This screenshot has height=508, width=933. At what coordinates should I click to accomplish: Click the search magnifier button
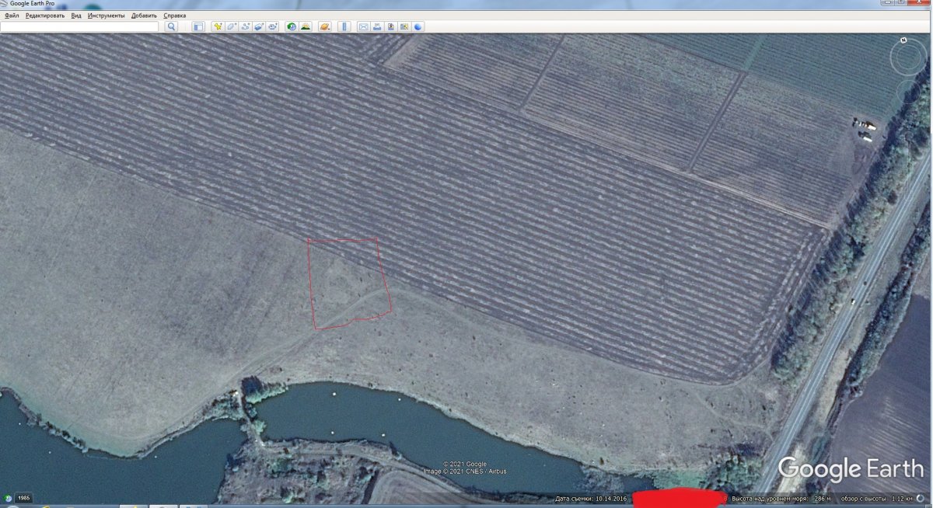pyautogui.click(x=172, y=26)
